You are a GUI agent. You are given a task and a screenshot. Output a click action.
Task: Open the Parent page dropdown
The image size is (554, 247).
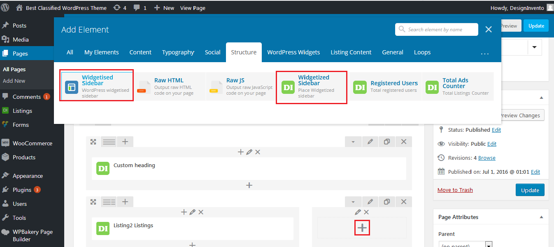[x=465, y=245]
